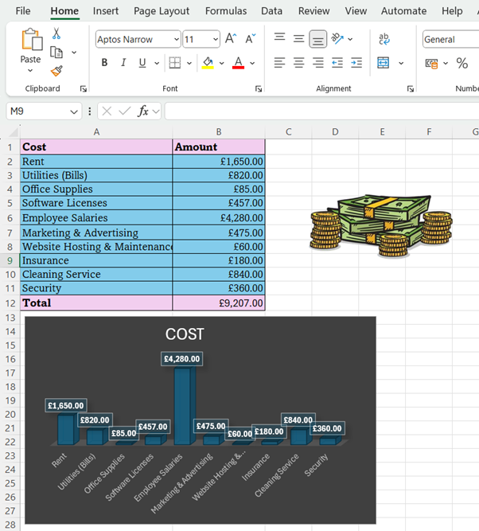Open the Font settings dialog launcher
The height and width of the screenshot is (531, 479).
point(259,89)
